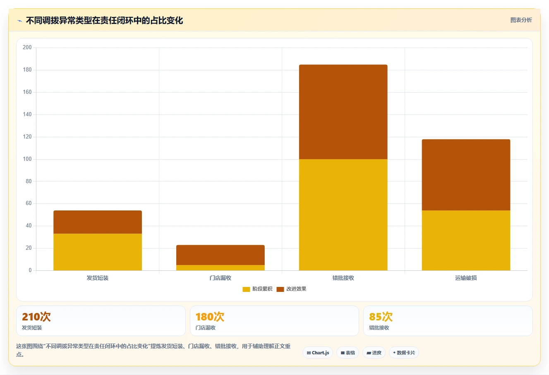This screenshot has width=549, height=375.
Task: Toggle the 改进效果 legend color box
Action: point(280,289)
